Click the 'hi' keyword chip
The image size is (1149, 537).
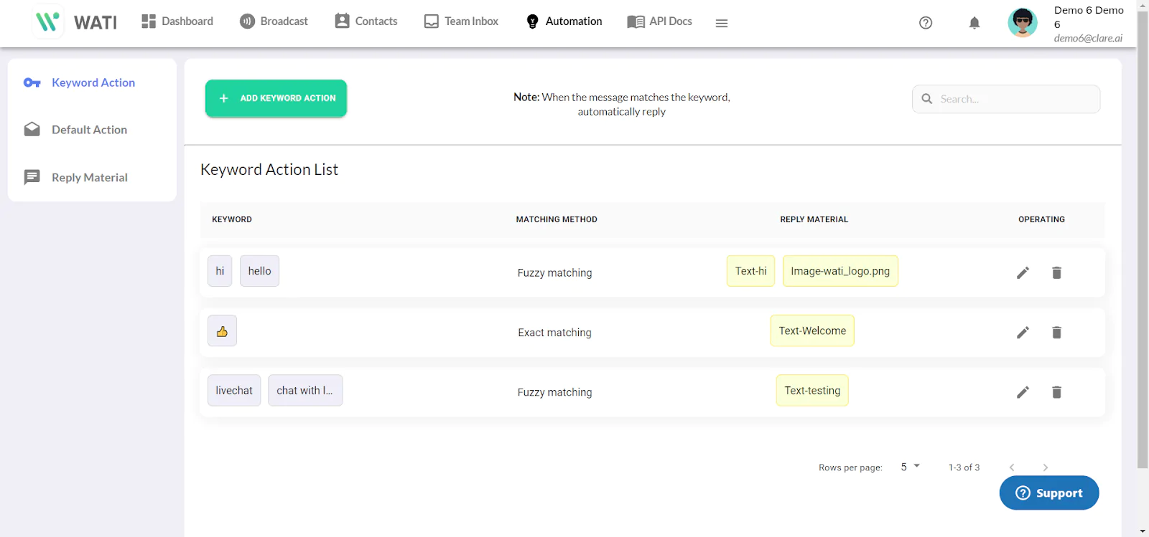pos(220,271)
